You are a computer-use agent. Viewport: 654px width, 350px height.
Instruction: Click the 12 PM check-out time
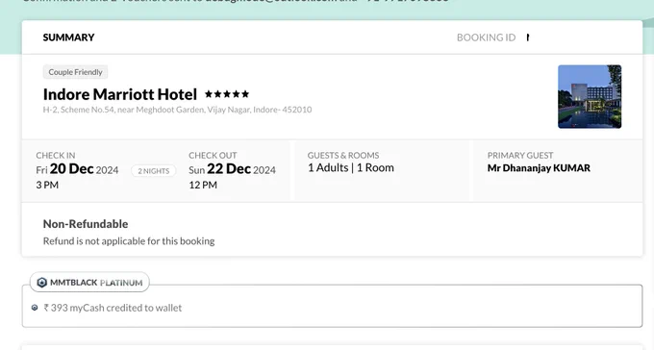tap(203, 186)
